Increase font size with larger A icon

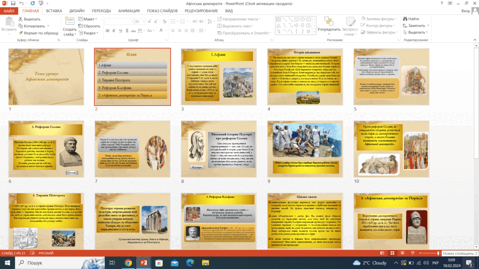coord(149,21)
